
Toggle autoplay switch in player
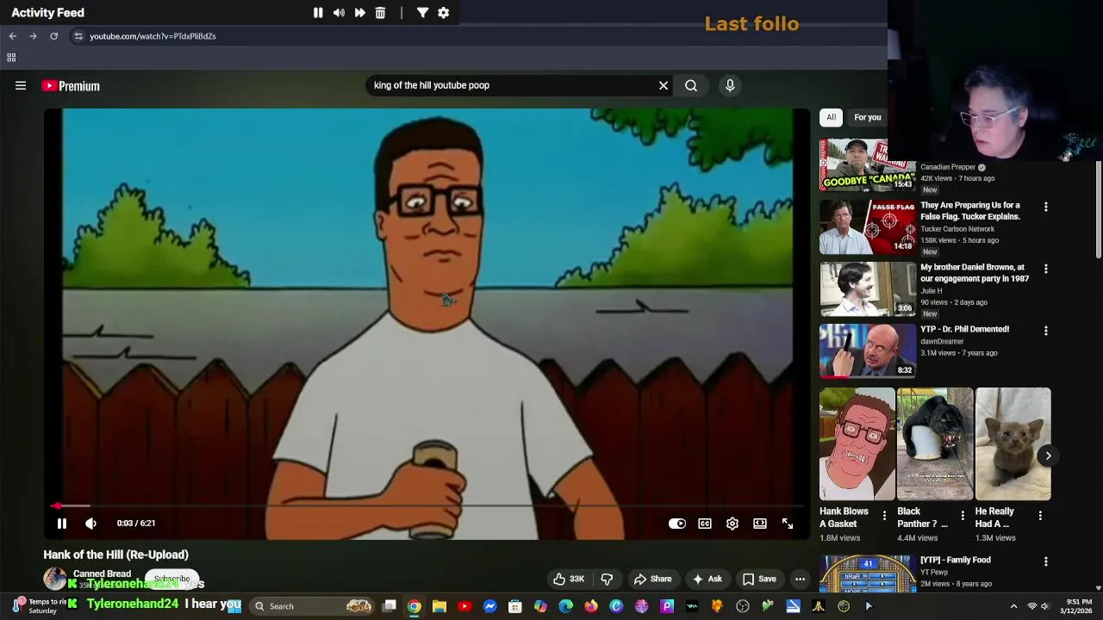[x=677, y=524]
